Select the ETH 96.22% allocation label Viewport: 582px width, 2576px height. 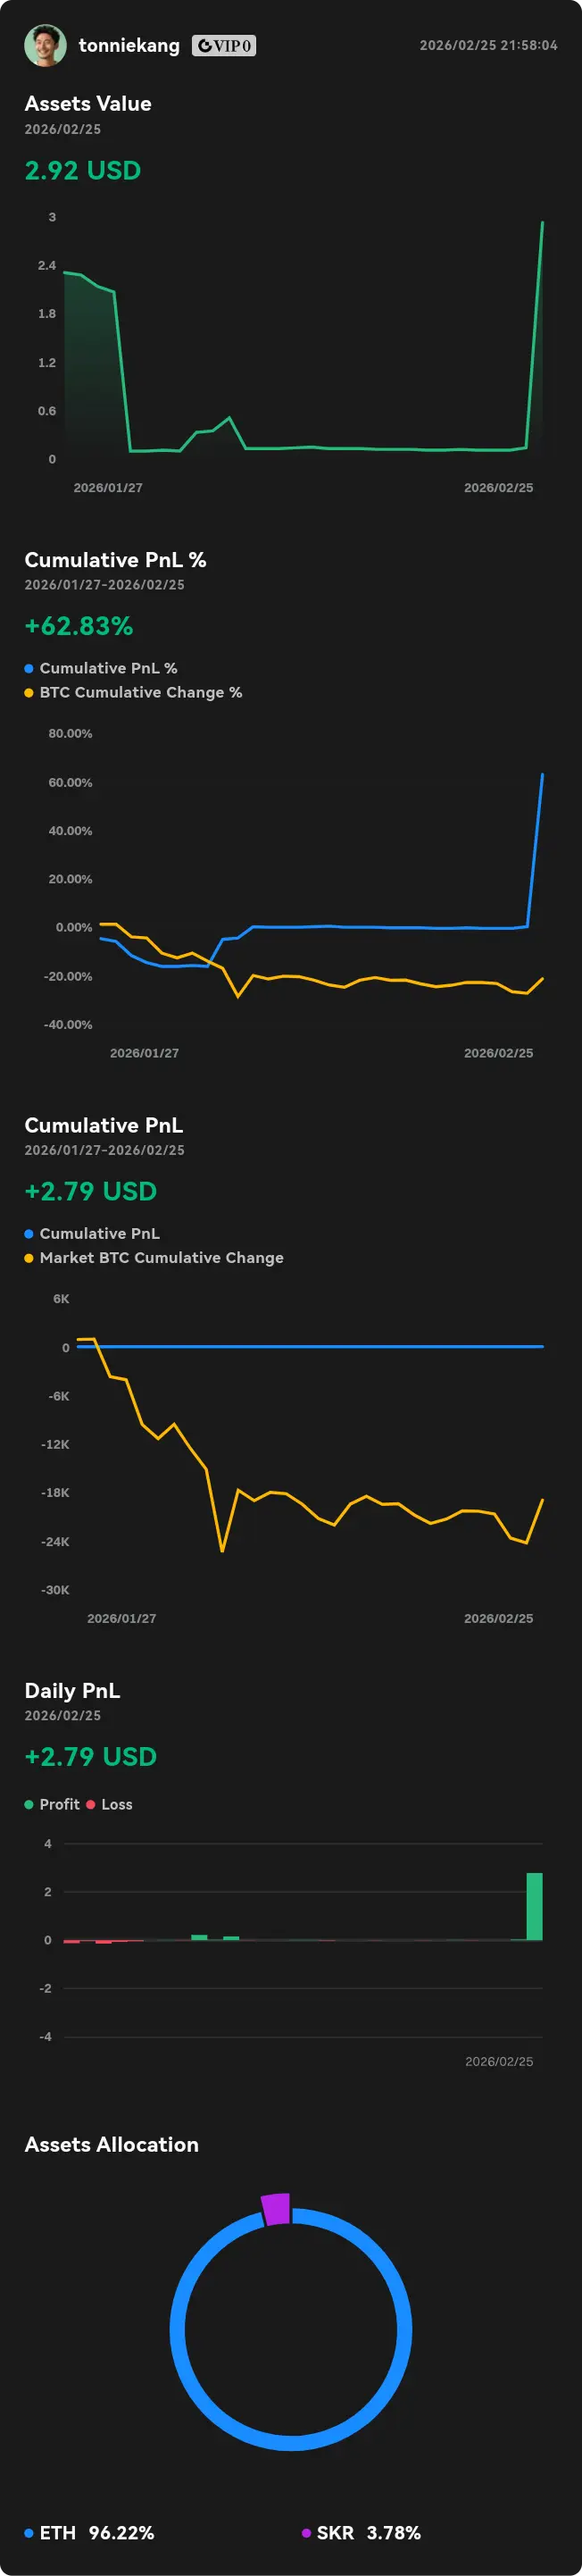97,2533
